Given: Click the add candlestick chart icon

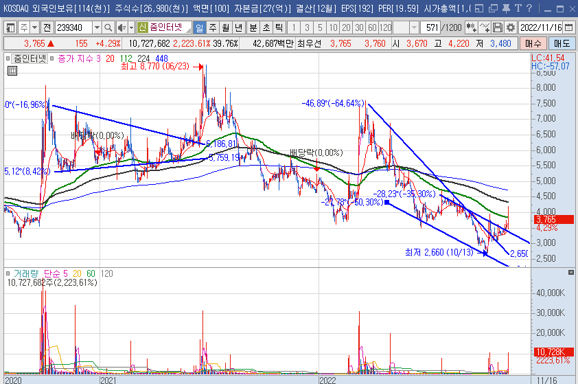Looking at the screenshot, I should coord(471,27).
